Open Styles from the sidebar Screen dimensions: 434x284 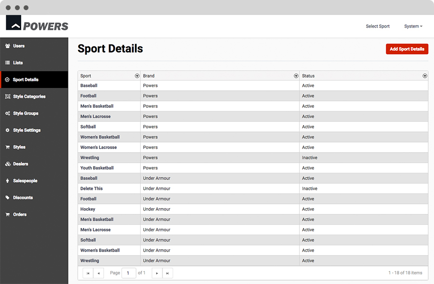[34, 147]
